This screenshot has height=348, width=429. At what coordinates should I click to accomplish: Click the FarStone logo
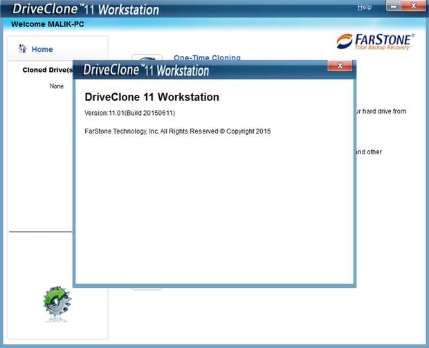[x=375, y=42]
